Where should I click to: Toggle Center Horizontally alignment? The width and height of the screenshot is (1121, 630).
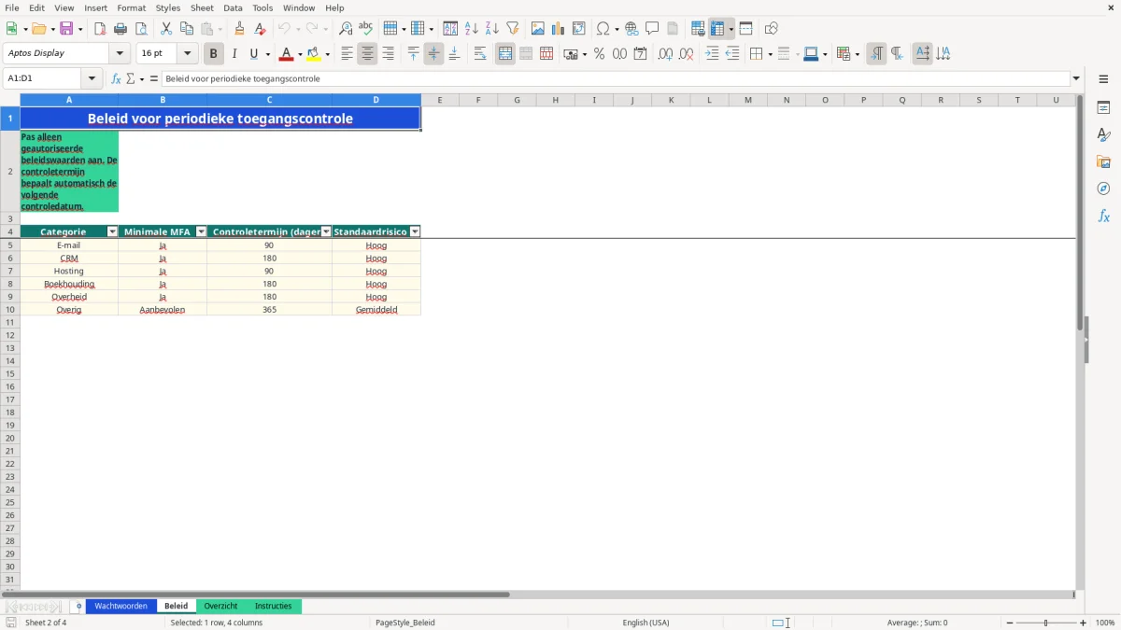[367, 54]
